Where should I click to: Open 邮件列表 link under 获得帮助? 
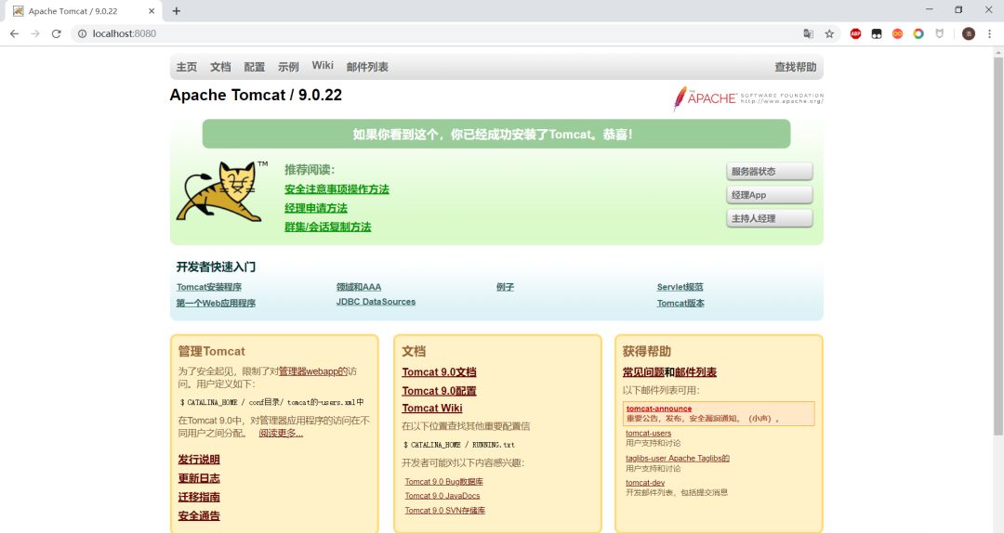pos(696,371)
